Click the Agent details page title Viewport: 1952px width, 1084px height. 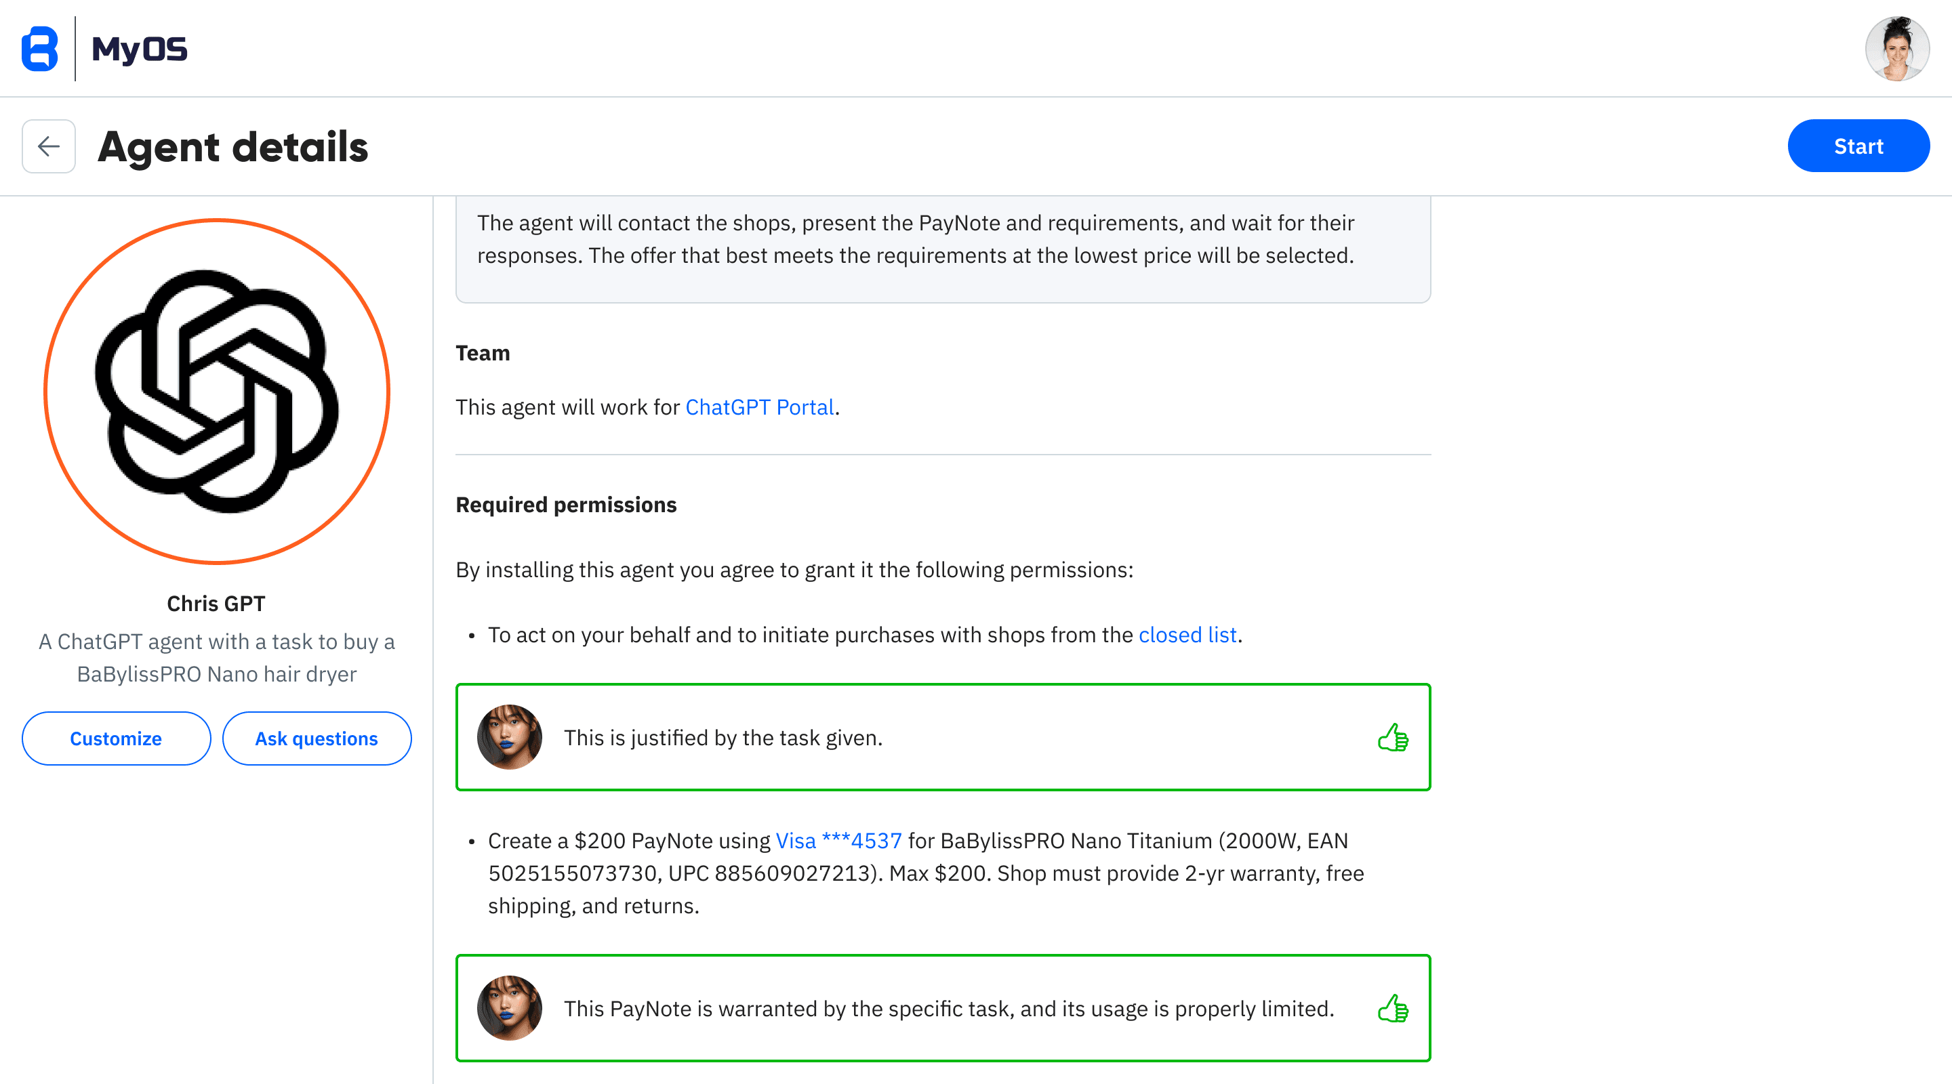click(x=232, y=147)
